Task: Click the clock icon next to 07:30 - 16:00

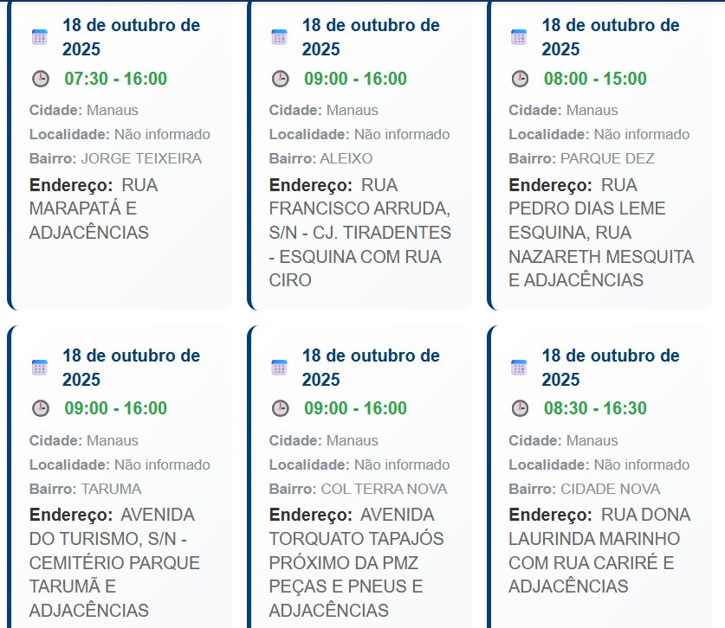Action: click(x=38, y=78)
